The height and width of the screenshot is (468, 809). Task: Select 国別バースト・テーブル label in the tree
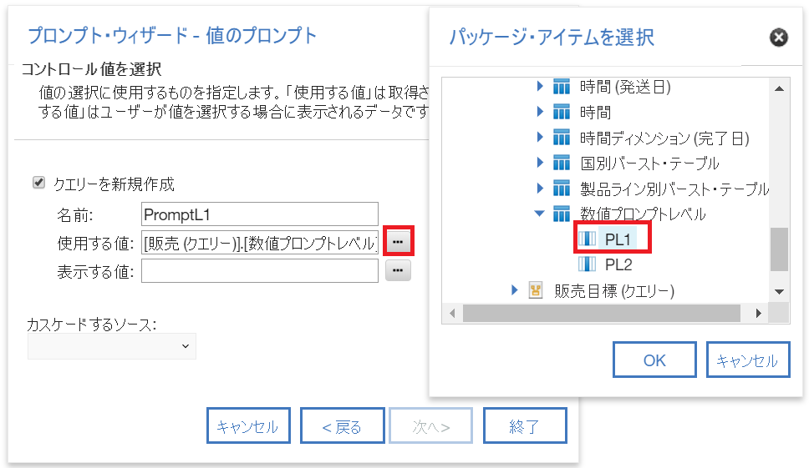pos(649,164)
